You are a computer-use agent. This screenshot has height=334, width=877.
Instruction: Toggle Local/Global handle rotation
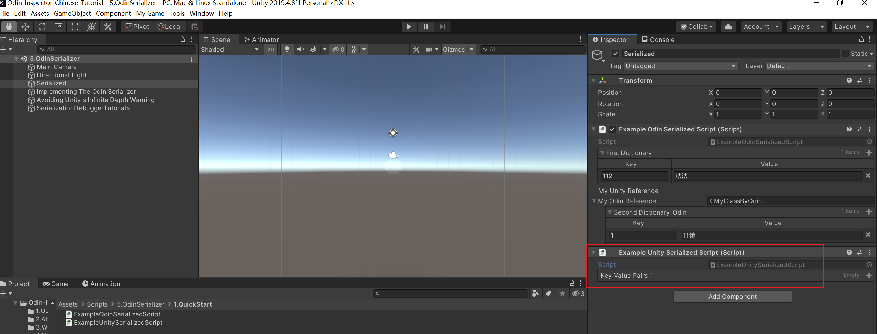click(x=170, y=27)
